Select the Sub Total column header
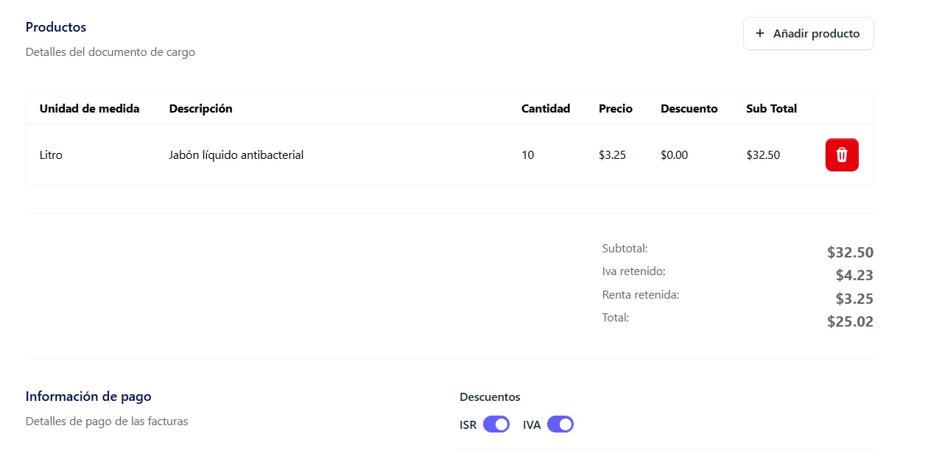 click(771, 109)
